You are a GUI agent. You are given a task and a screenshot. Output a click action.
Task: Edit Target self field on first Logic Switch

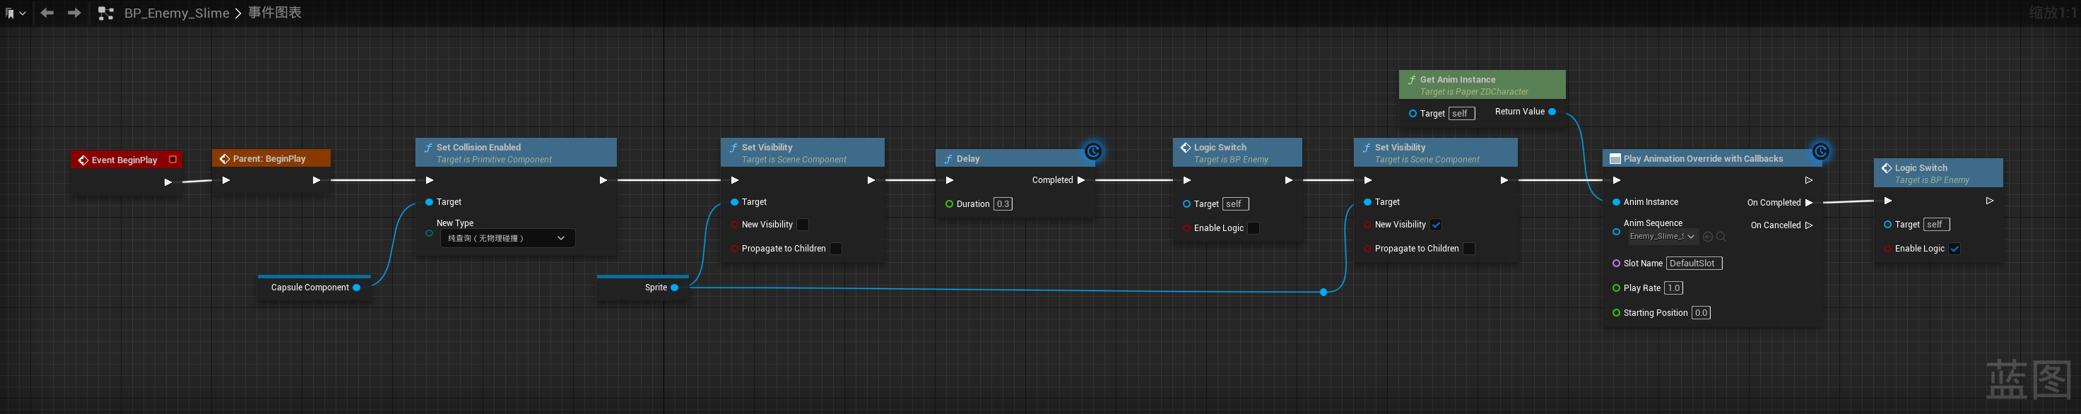click(1235, 204)
